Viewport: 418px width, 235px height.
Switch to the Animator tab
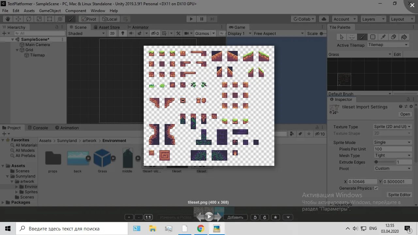click(x=137, y=27)
